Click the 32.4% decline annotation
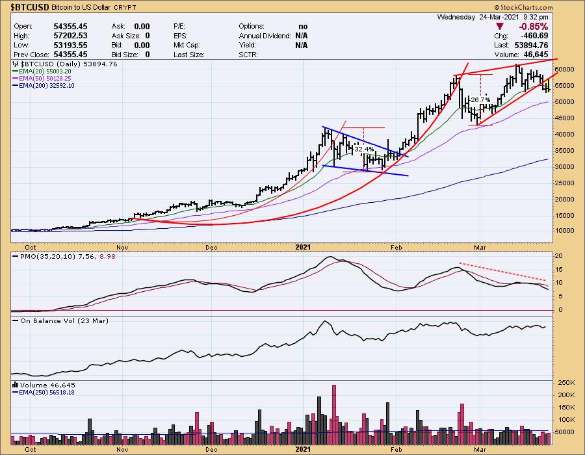The image size is (585, 455). [x=363, y=149]
